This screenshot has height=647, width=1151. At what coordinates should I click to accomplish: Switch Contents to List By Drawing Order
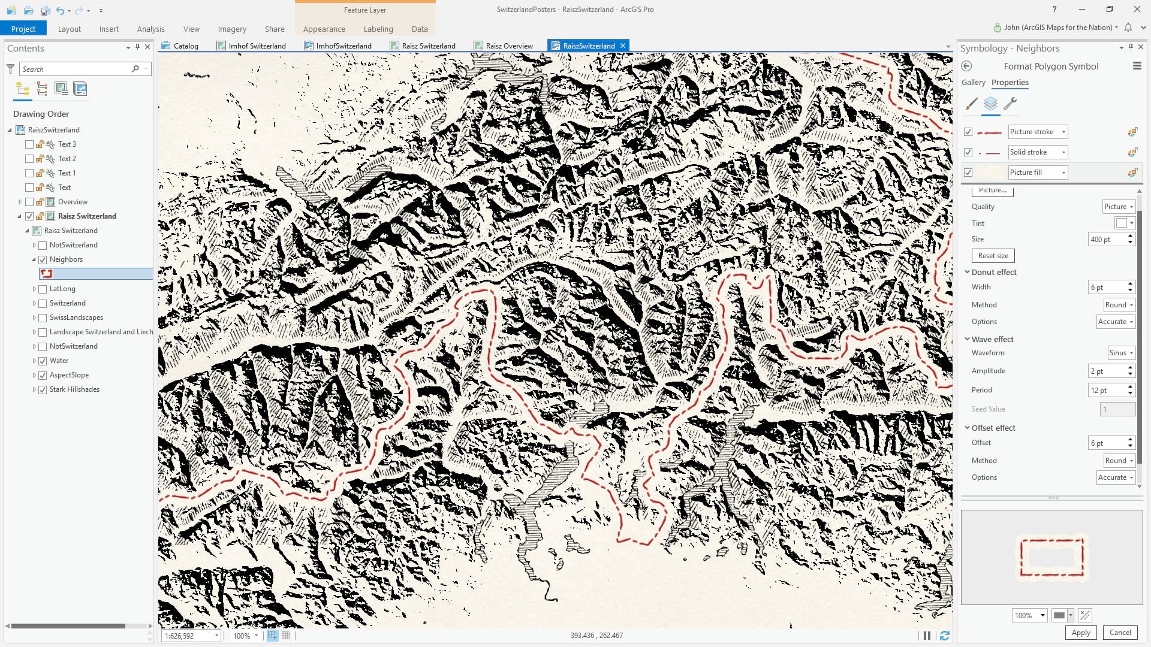[23, 89]
